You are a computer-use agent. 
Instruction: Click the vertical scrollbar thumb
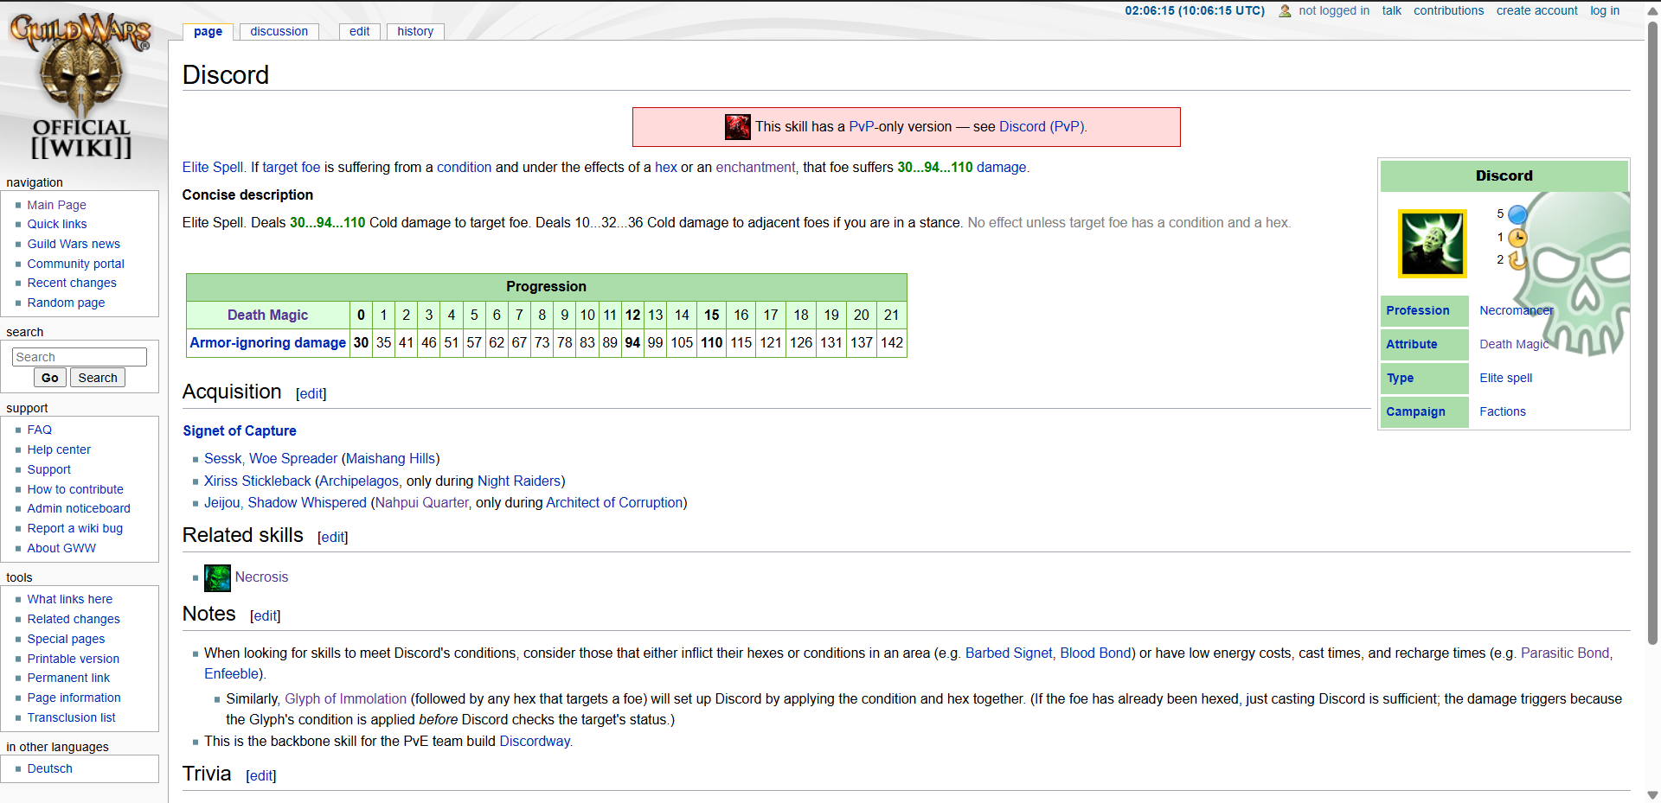[1652, 333]
